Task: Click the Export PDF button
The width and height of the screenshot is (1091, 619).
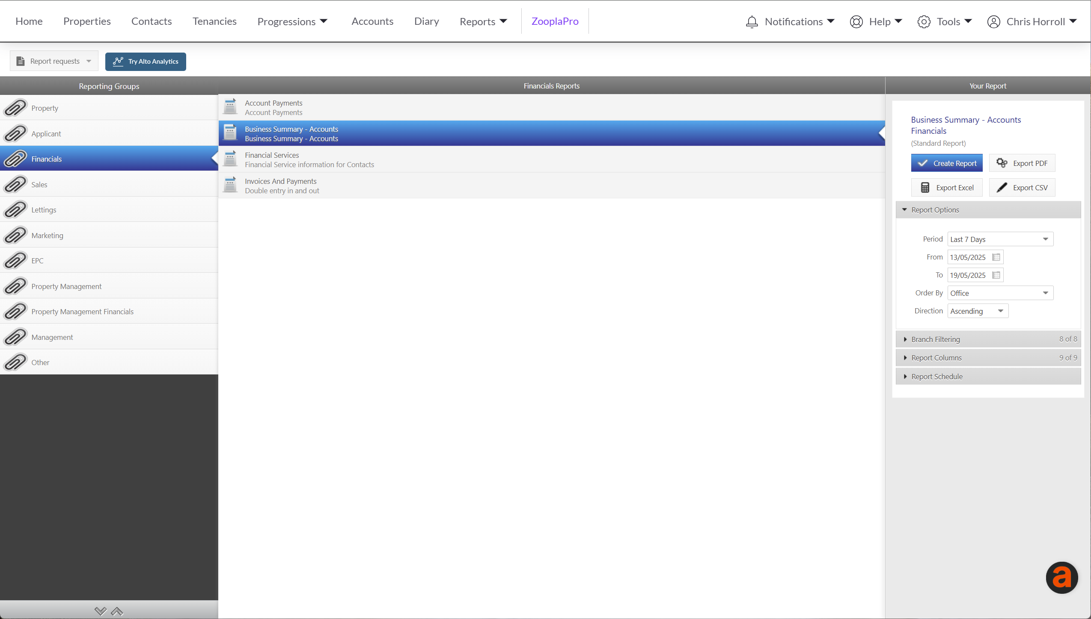Action: click(x=1022, y=163)
